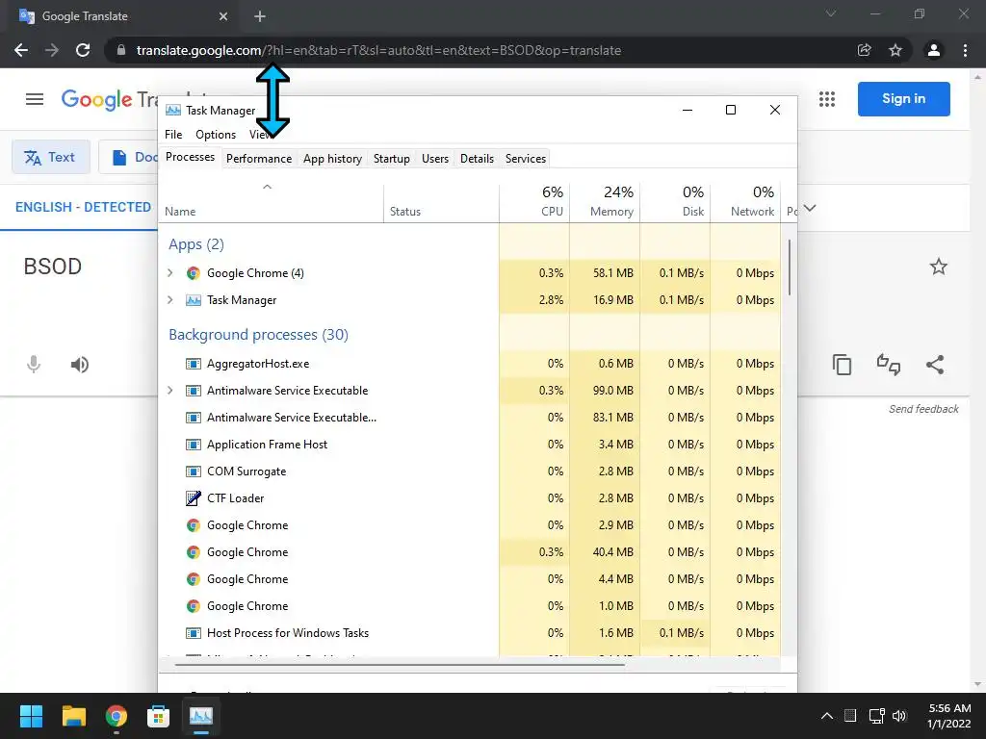Switch to the Details tab
The image size is (986, 739).
[478, 159]
